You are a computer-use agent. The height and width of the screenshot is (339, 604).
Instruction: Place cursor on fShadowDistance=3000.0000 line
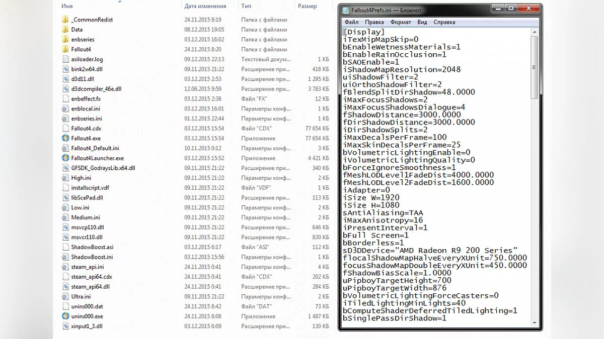point(402,115)
